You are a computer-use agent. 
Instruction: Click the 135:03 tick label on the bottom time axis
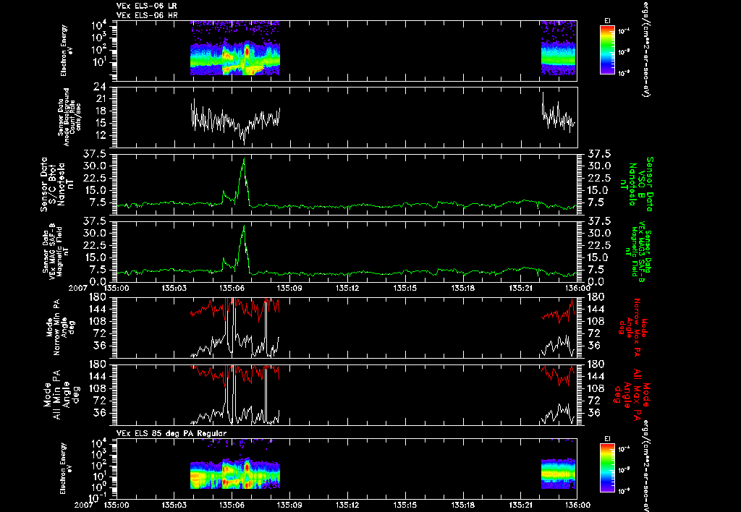174,505
